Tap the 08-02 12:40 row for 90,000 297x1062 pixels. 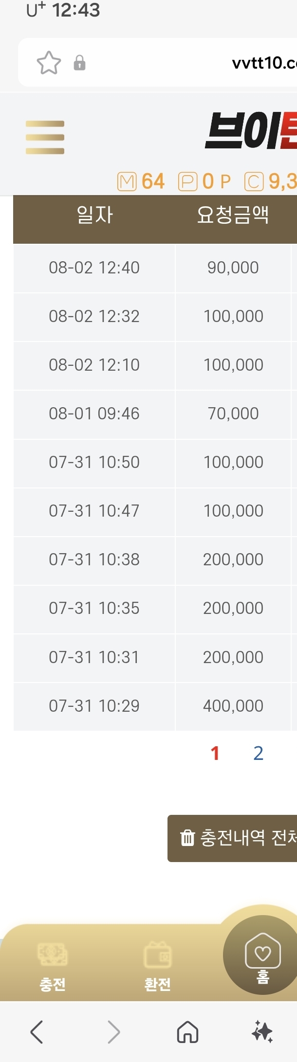pyautogui.click(x=155, y=268)
